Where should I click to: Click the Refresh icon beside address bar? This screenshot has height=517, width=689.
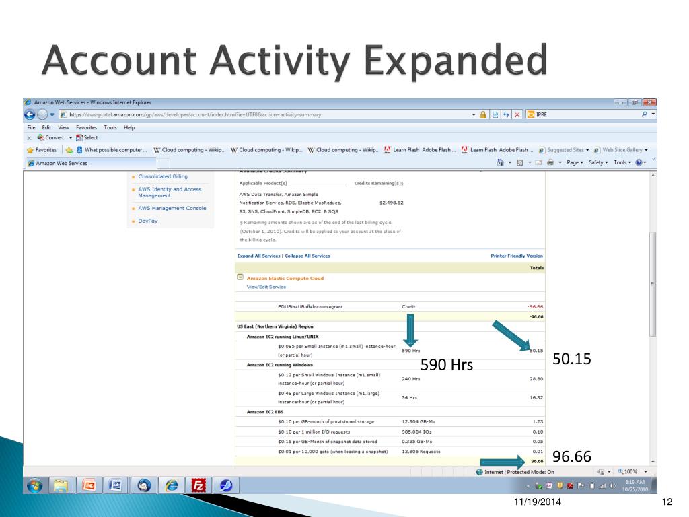[x=506, y=114]
